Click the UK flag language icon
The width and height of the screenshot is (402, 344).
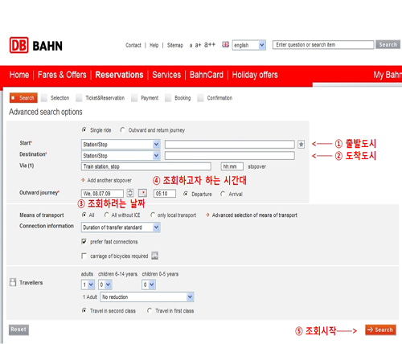[x=225, y=44]
